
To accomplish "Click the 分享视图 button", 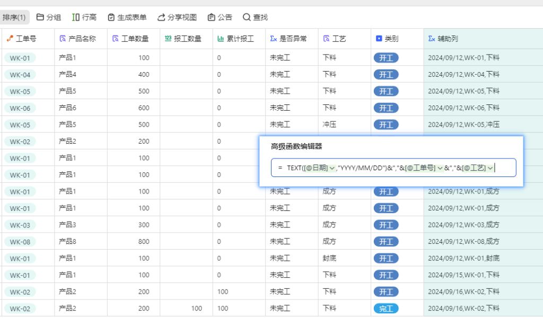I will click(177, 17).
